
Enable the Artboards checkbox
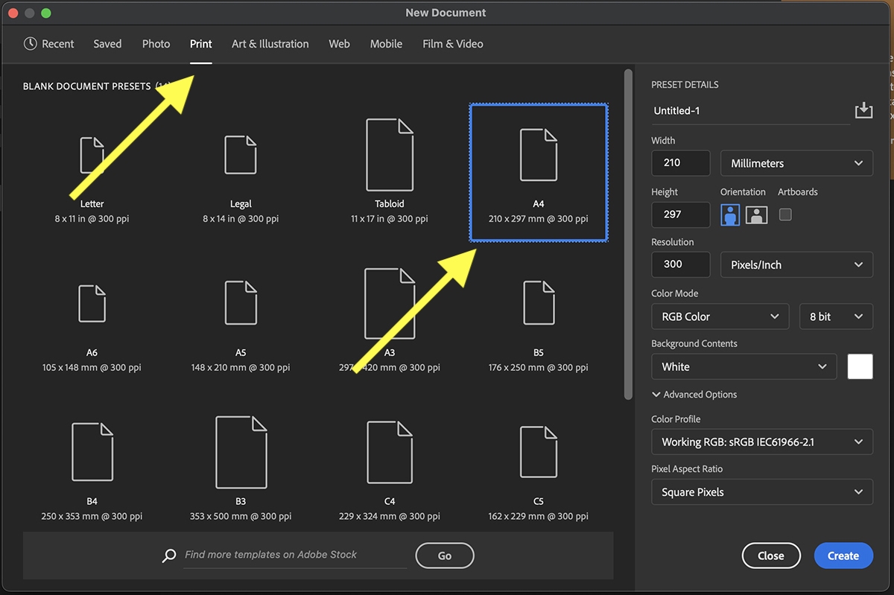[785, 214]
